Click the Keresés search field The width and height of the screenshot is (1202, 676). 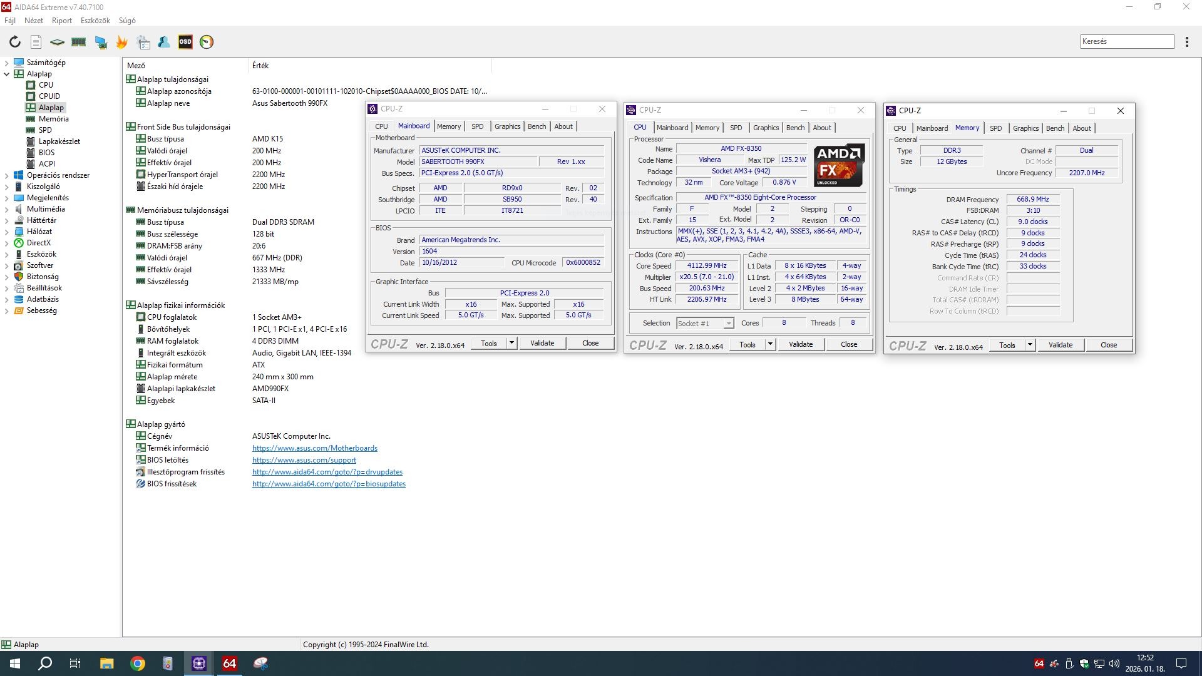pyautogui.click(x=1126, y=41)
